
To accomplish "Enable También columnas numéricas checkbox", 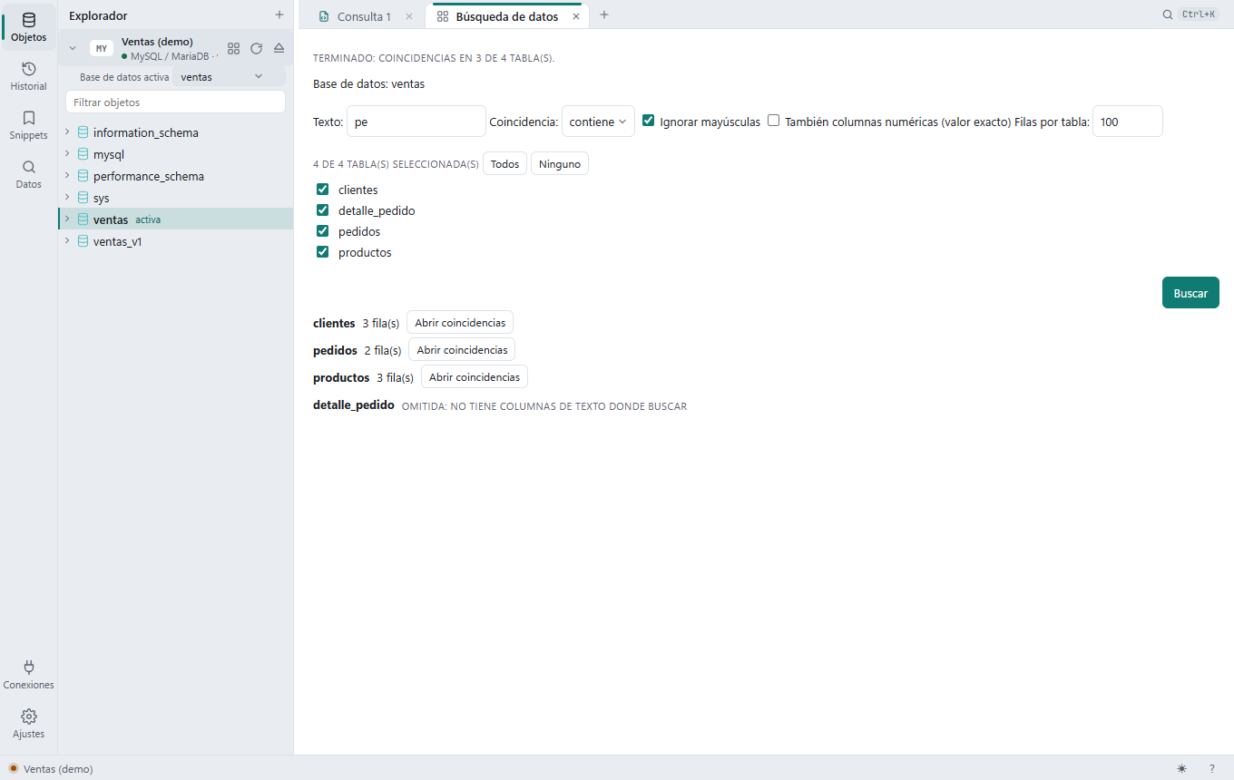I will coord(774,121).
